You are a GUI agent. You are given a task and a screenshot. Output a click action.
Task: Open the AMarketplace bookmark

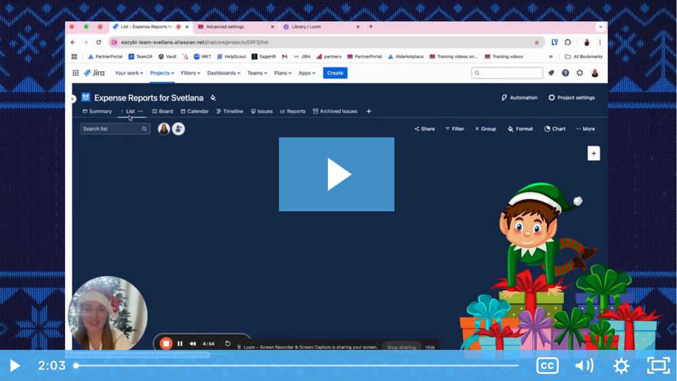(405, 56)
